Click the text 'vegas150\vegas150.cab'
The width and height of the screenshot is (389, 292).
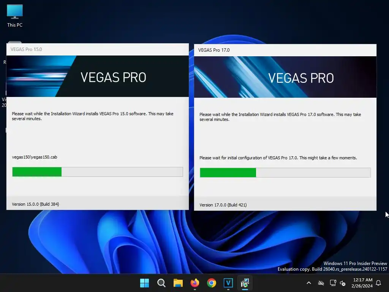coord(35,157)
